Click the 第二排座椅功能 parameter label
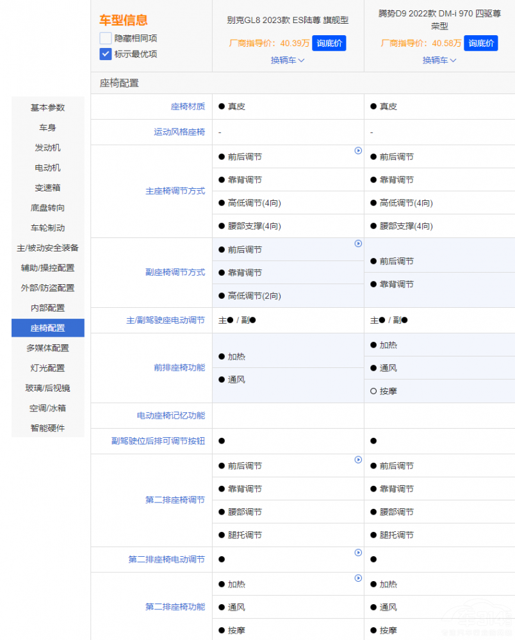 point(175,607)
